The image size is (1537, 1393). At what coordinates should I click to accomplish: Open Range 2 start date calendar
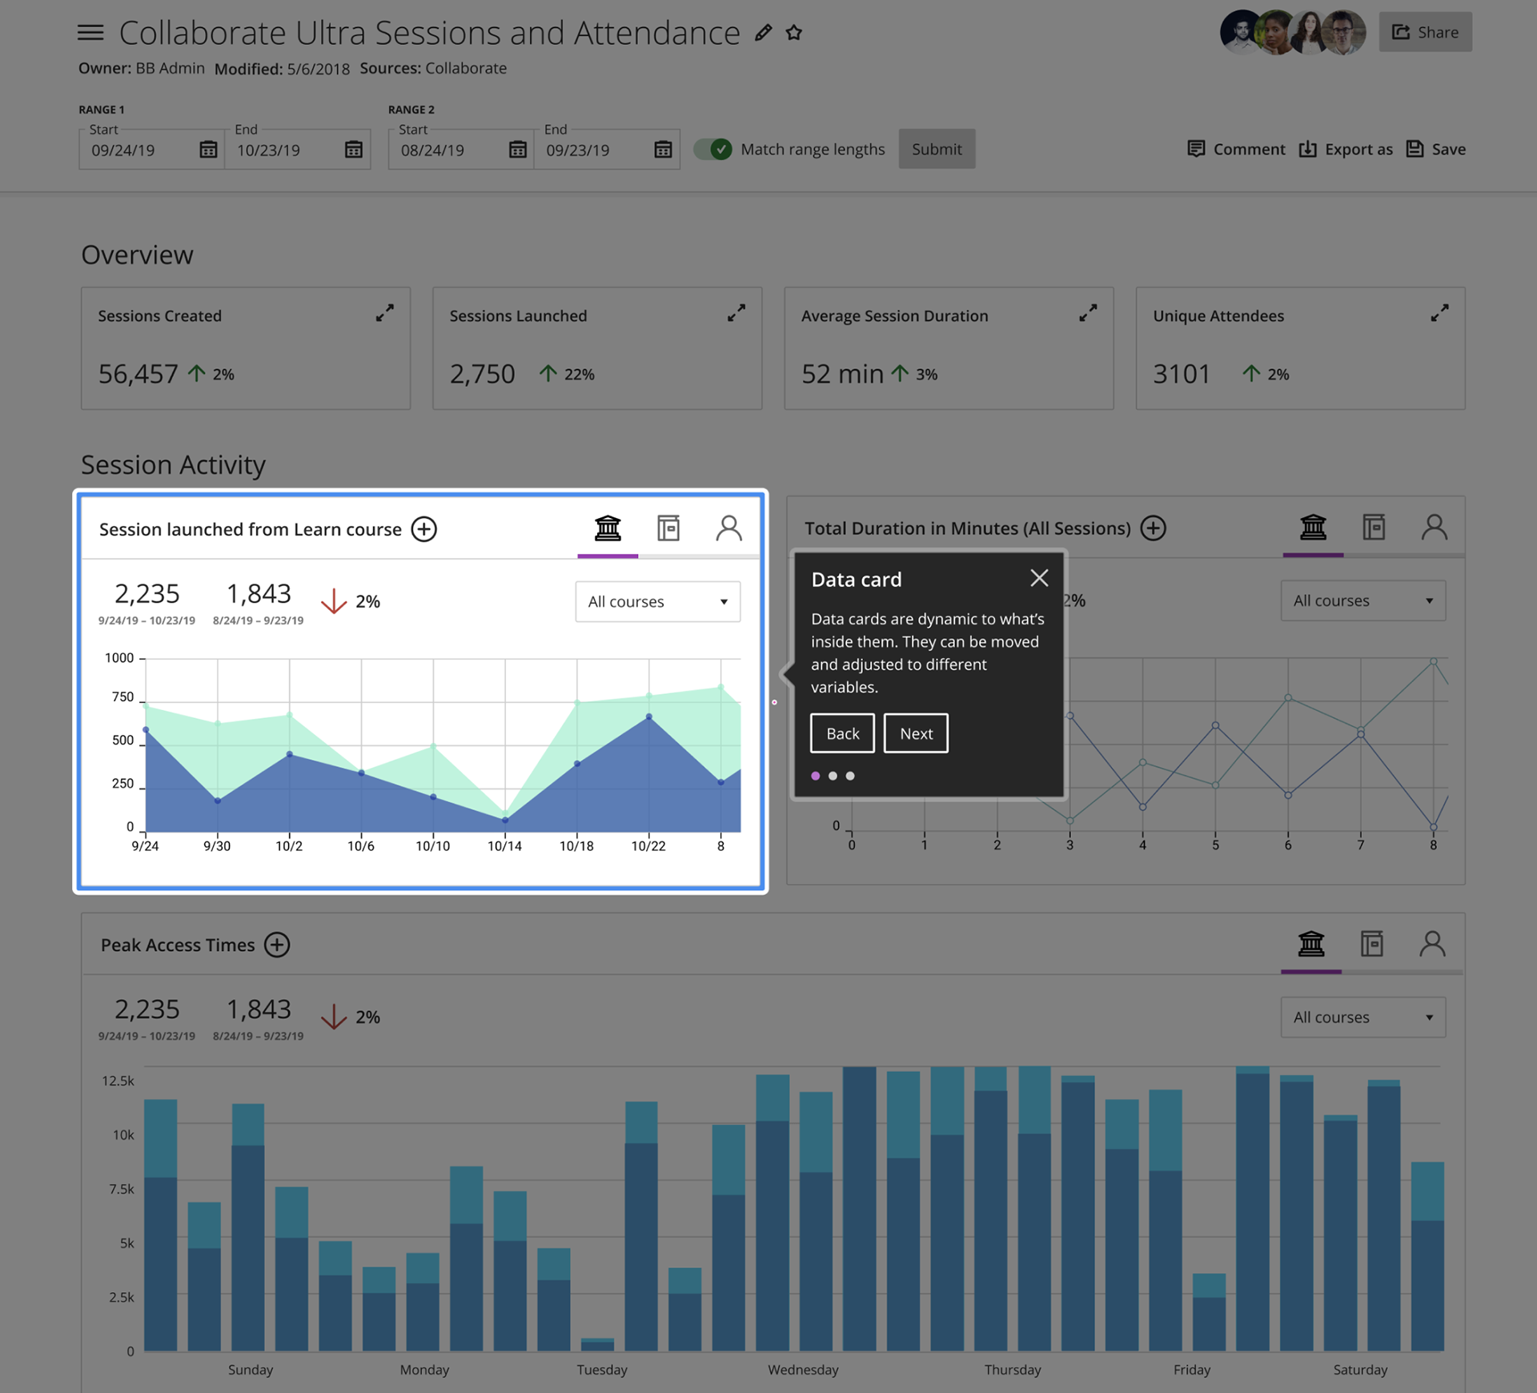518,150
